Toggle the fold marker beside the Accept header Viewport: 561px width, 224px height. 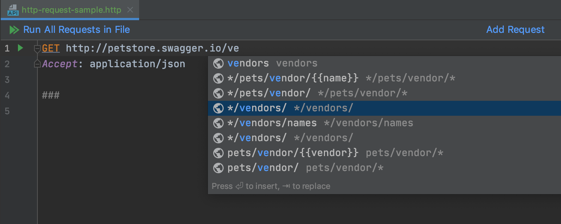(37, 64)
